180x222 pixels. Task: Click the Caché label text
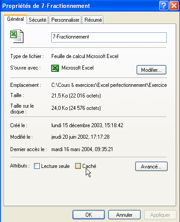89,166
